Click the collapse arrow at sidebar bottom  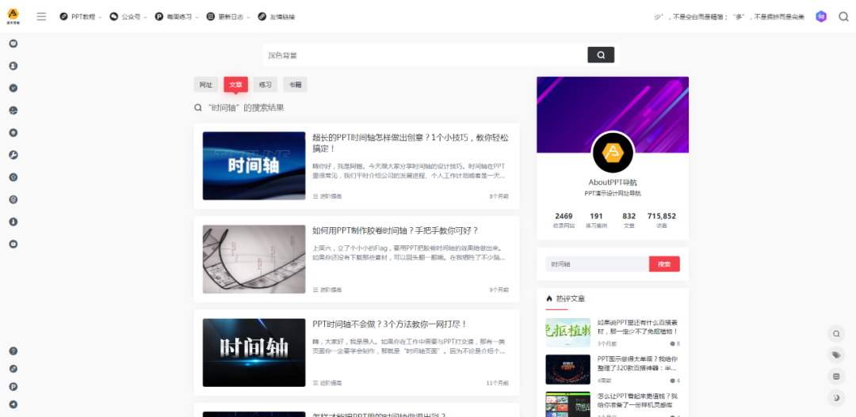tap(13, 404)
